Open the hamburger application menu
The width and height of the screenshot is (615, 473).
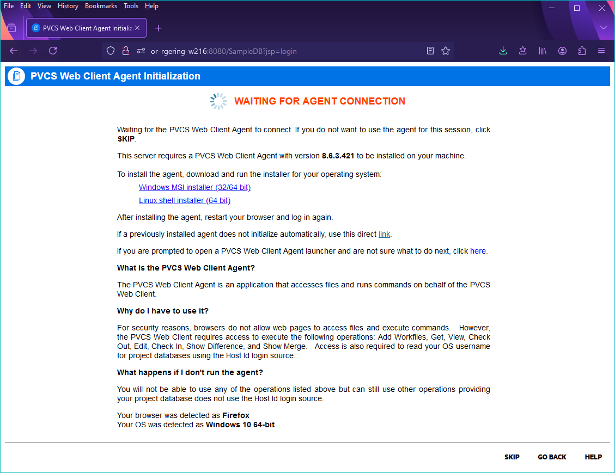coord(601,51)
